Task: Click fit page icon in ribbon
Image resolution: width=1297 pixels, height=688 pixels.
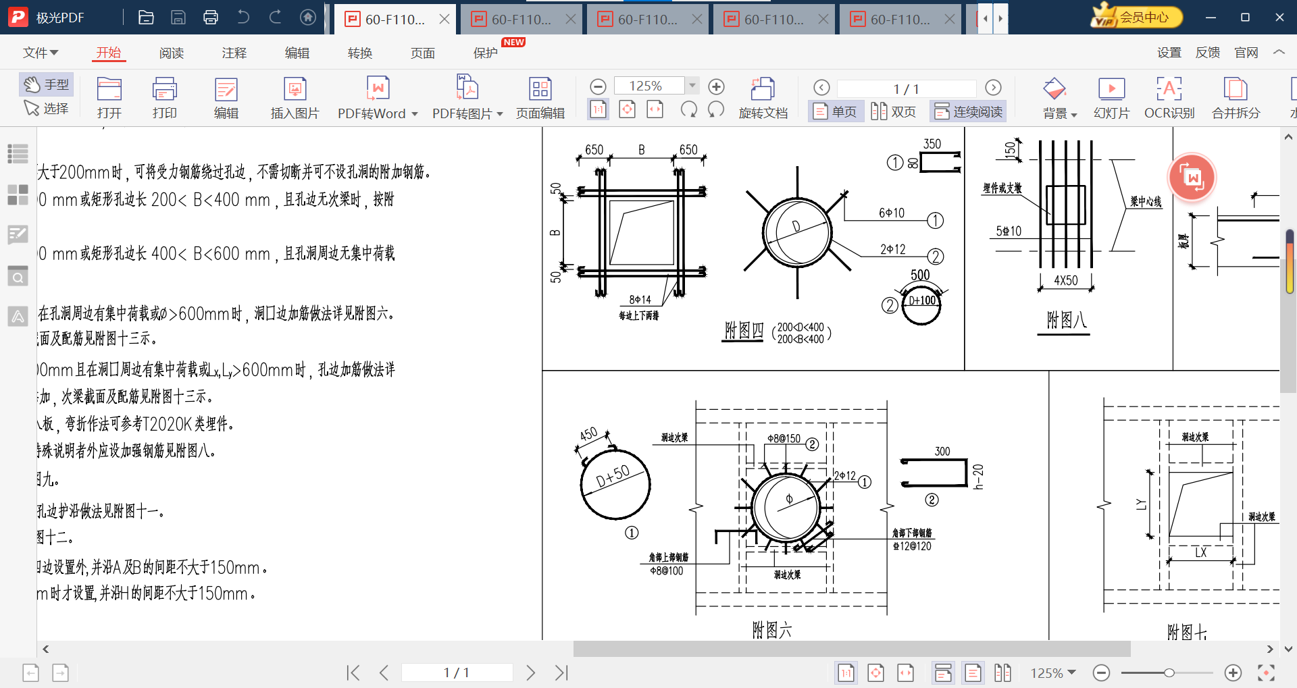Action: [x=628, y=109]
